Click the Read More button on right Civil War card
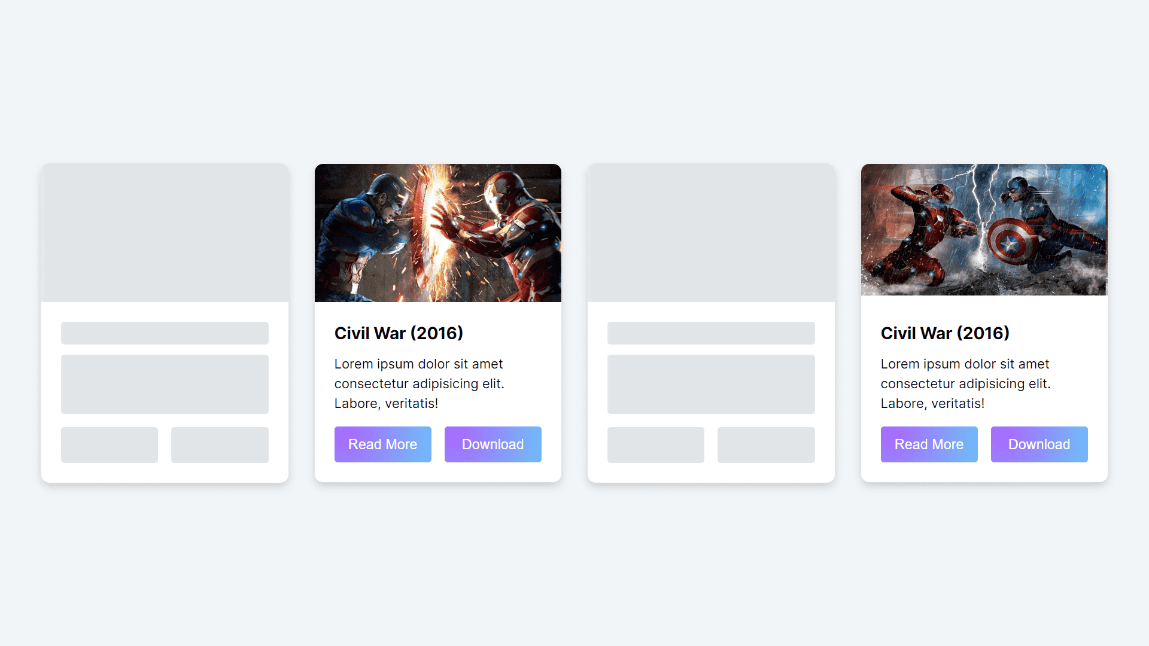This screenshot has height=646, width=1149. point(929,444)
